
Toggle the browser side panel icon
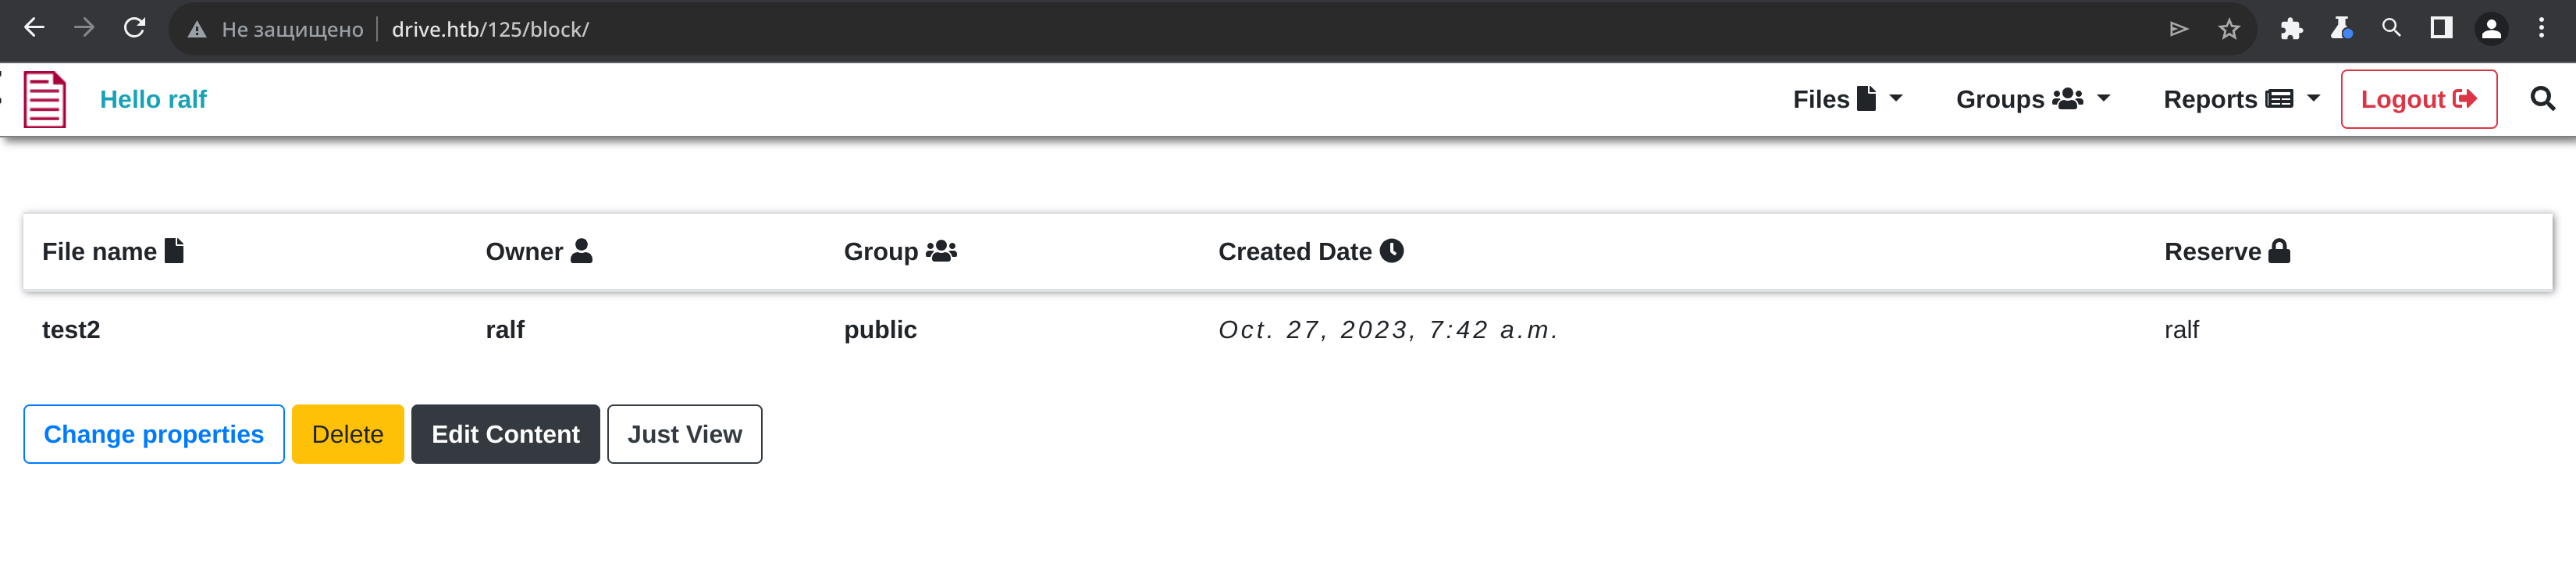pyautogui.click(x=2441, y=28)
